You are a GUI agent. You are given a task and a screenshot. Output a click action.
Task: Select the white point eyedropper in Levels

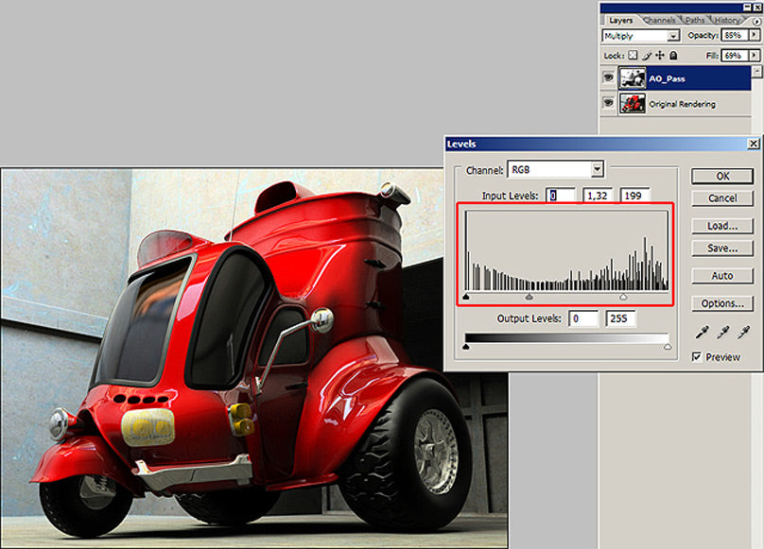(x=745, y=332)
